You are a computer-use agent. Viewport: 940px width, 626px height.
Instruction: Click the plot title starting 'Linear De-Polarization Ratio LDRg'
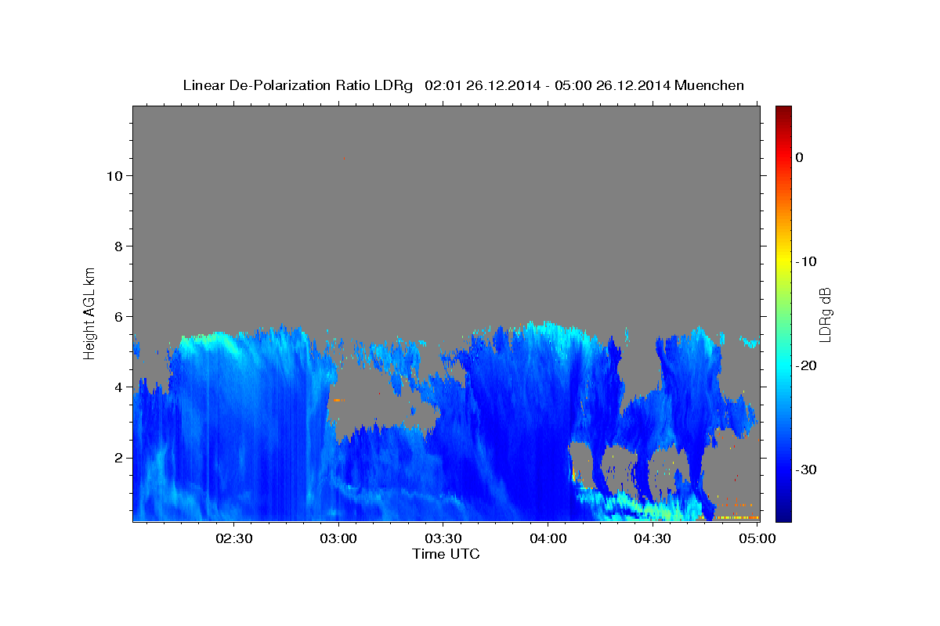[x=463, y=85]
